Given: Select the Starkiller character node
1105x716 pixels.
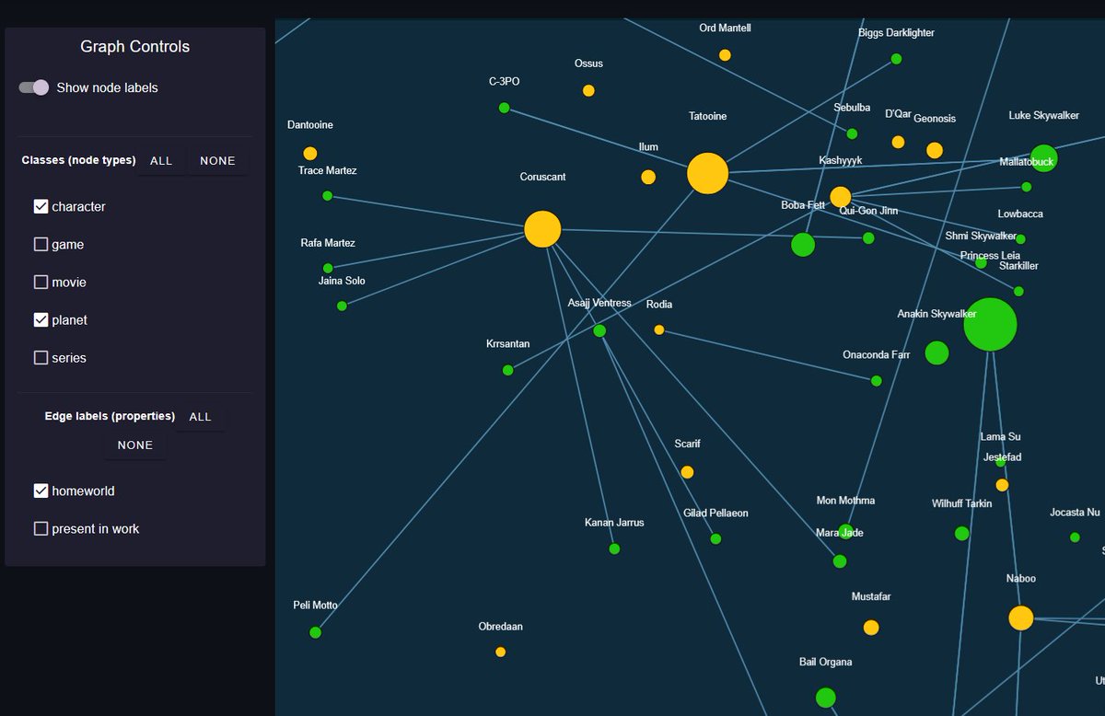Looking at the screenshot, I should 1018,291.
